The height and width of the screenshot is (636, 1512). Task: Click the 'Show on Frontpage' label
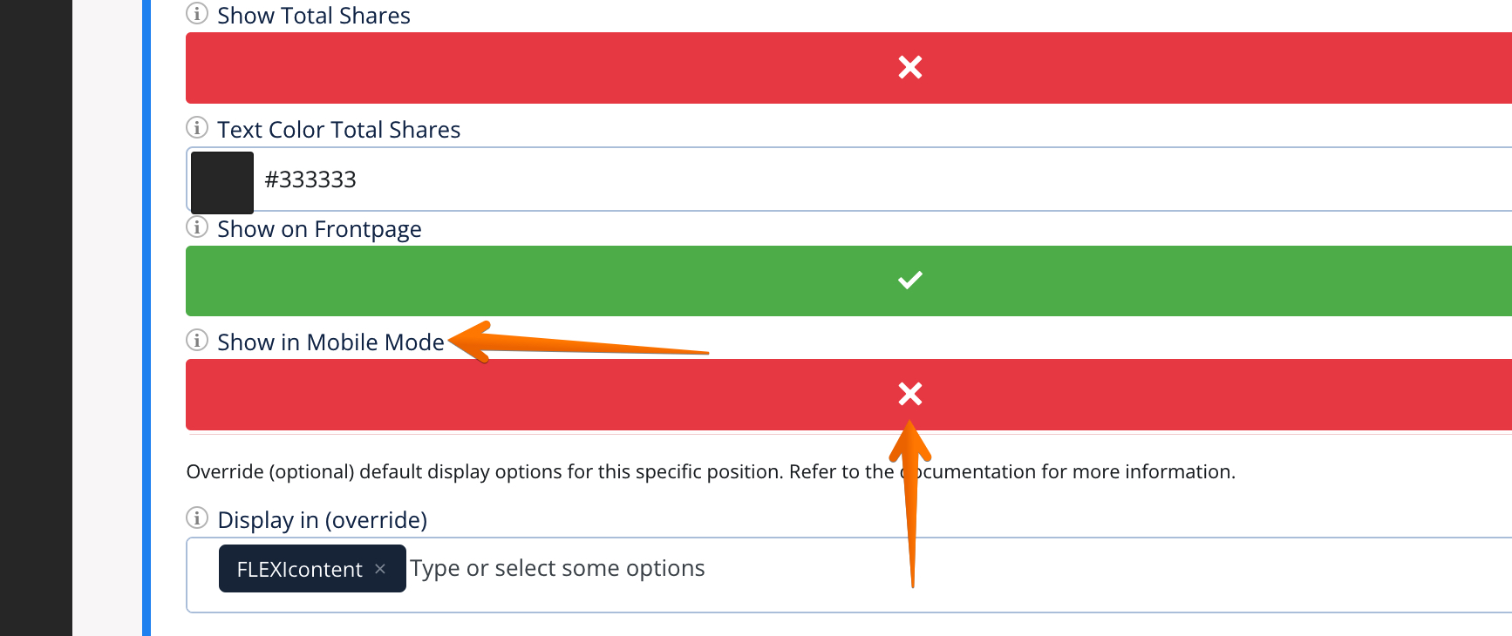click(319, 229)
